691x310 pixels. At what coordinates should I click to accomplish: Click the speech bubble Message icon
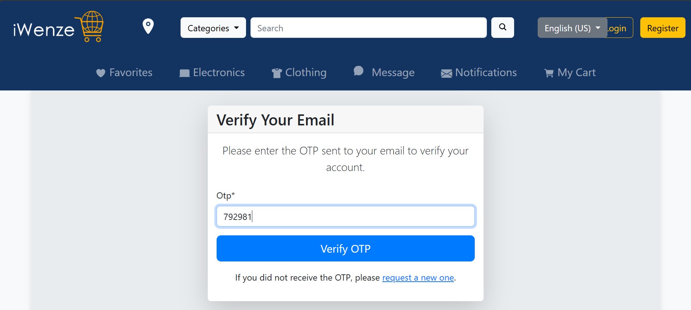(x=359, y=71)
